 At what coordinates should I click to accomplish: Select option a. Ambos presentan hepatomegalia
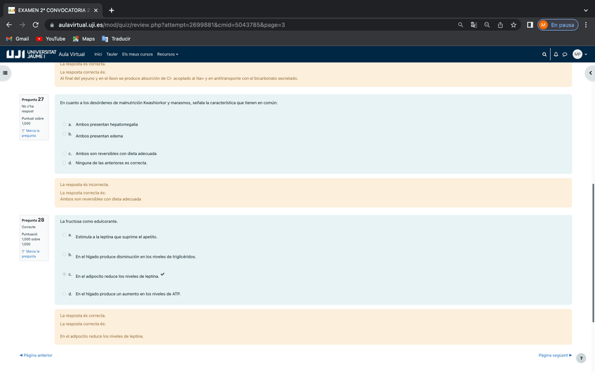pyautogui.click(x=64, y=124)
